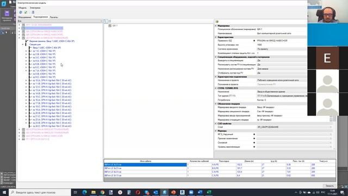Screen dimensions: 348x196
Task: Collapse the Секция шин node
Action: point(23,45)
